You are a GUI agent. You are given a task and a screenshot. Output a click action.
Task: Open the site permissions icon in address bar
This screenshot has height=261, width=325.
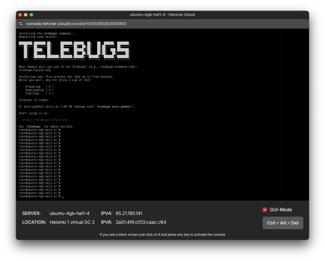pos(21,24)
